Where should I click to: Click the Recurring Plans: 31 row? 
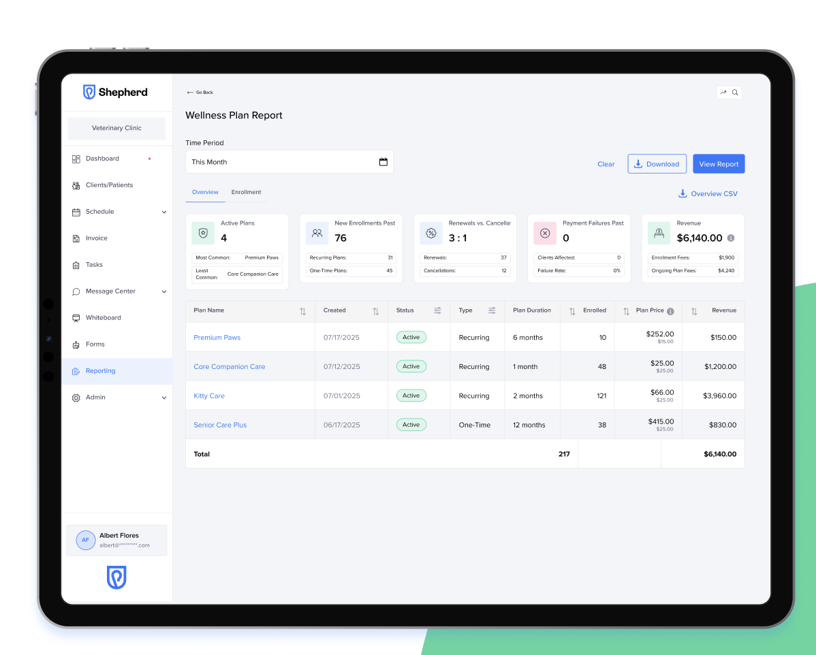[x=351, y=257]
